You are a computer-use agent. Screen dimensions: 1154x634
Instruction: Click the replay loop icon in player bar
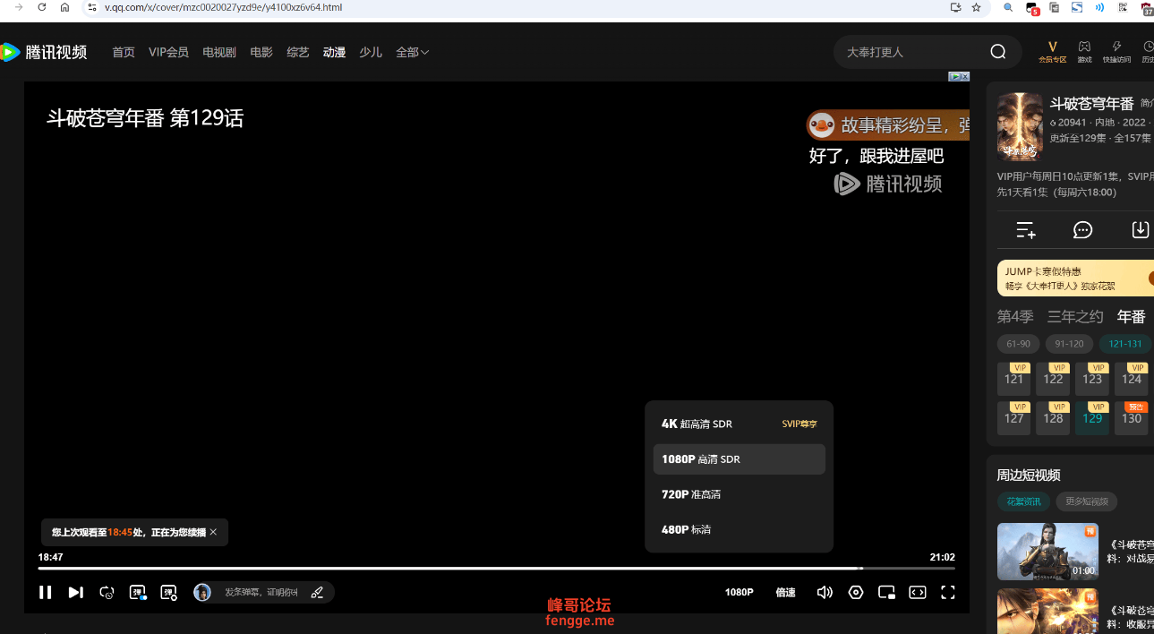(x=107, y=592)
